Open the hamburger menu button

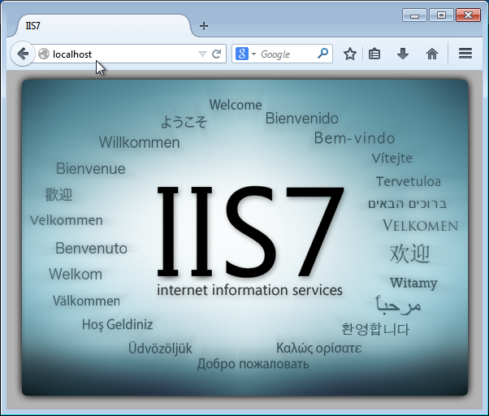(465, 54)
